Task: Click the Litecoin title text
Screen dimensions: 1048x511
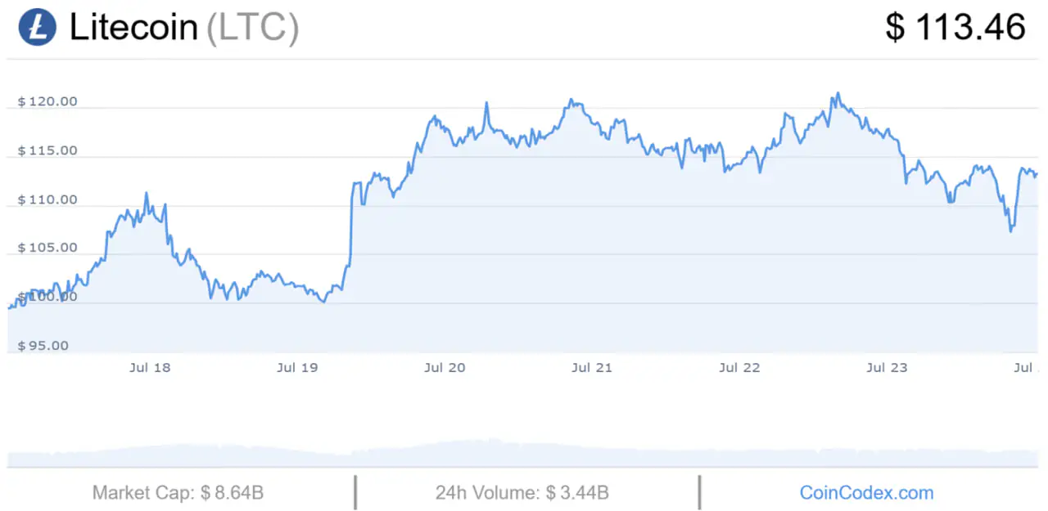Action: pyautogui.click(x=133, y=27)
